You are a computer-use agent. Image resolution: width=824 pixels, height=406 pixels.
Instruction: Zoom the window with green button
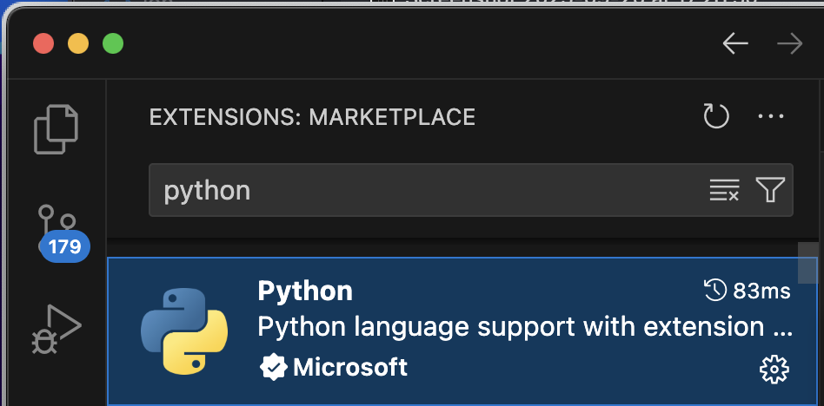pos(113,43)
